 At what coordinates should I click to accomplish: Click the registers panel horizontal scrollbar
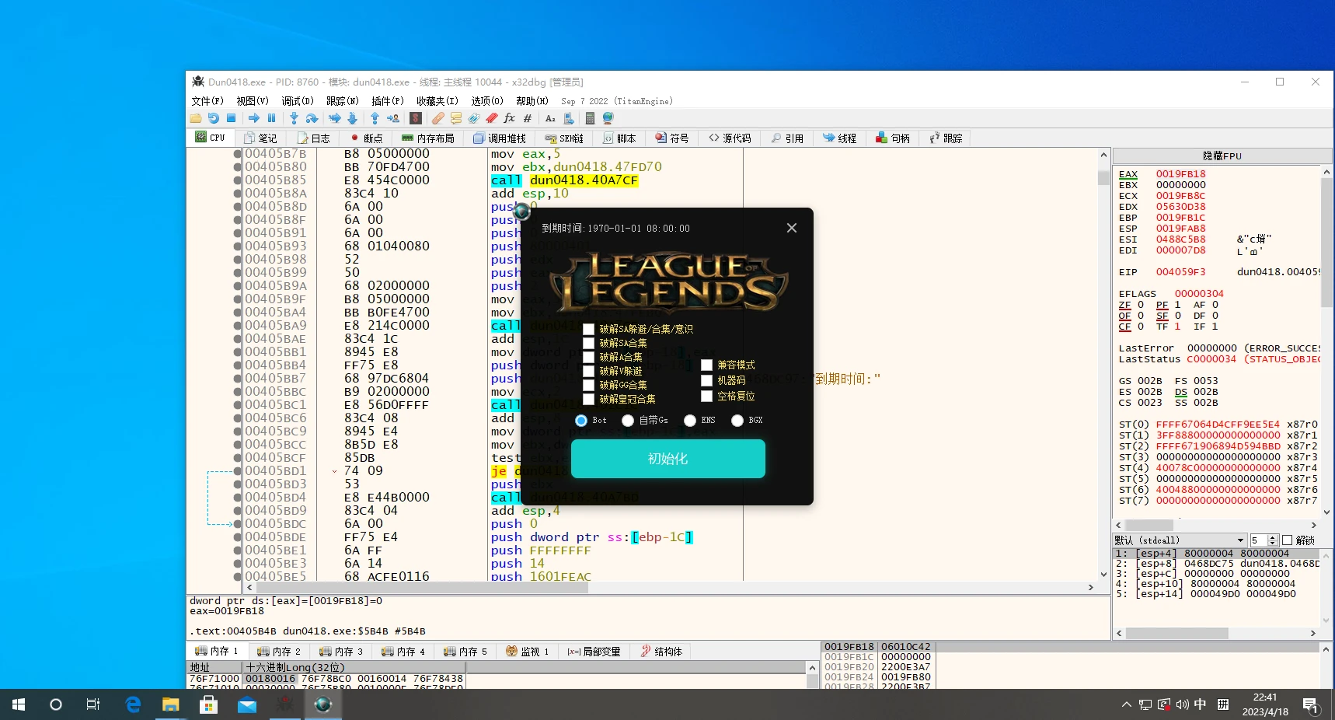1215,525
